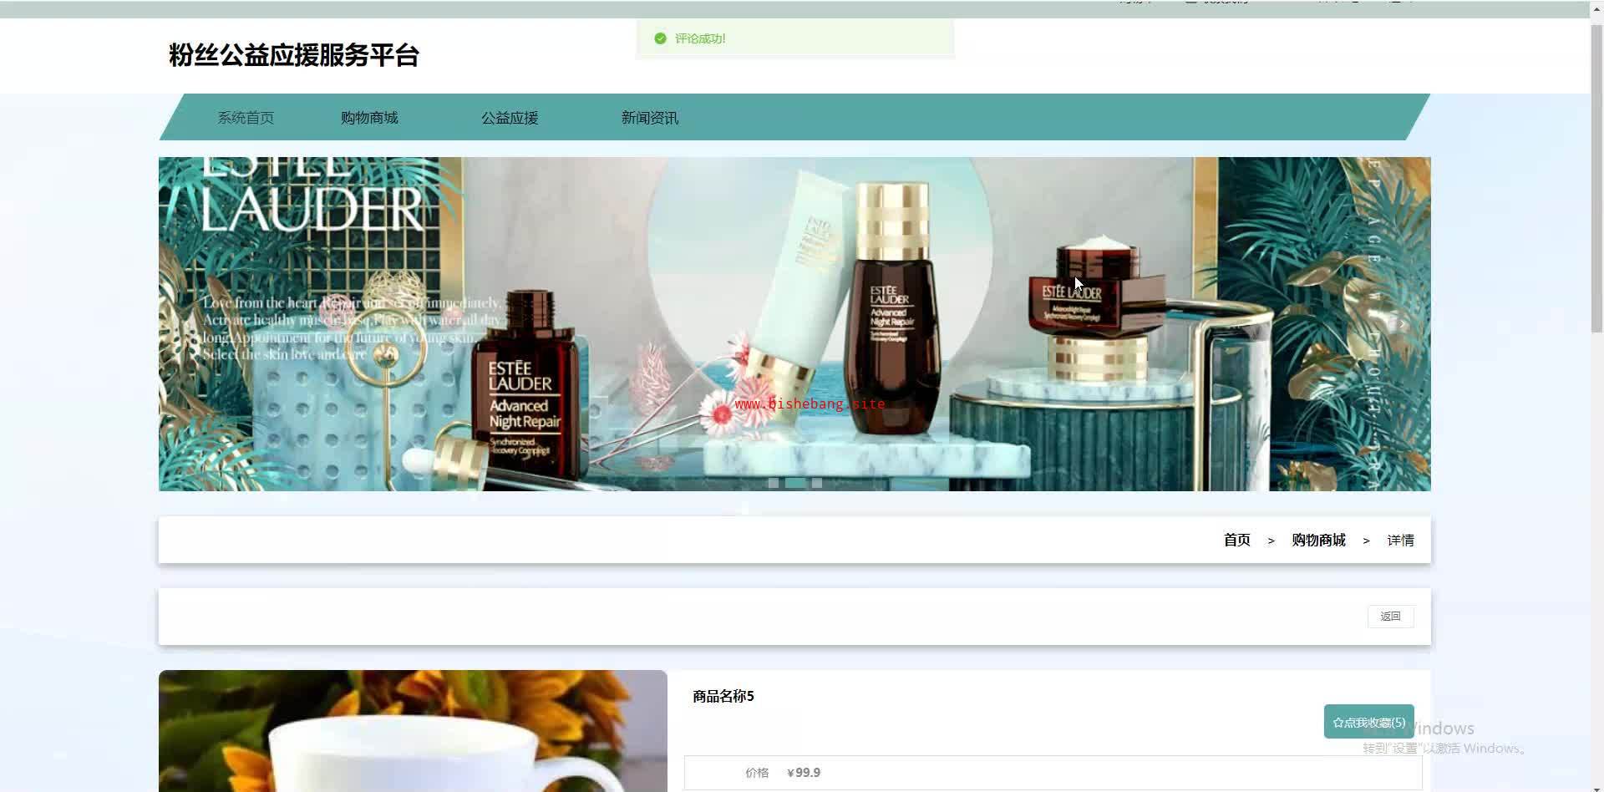Click the 点我收藏(5) favorite button
Screen dimensions: 1604x792
coord(1369,722)
